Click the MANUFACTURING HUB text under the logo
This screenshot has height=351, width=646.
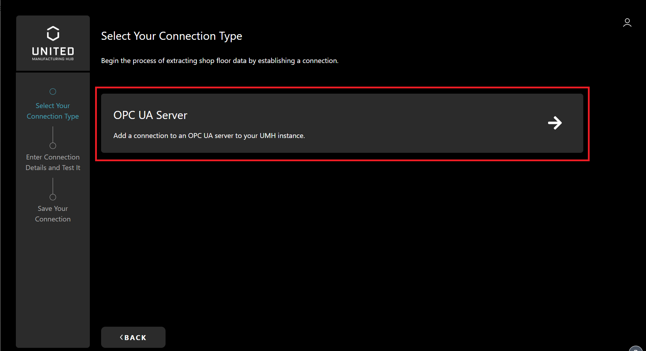[x=53, y=59]
